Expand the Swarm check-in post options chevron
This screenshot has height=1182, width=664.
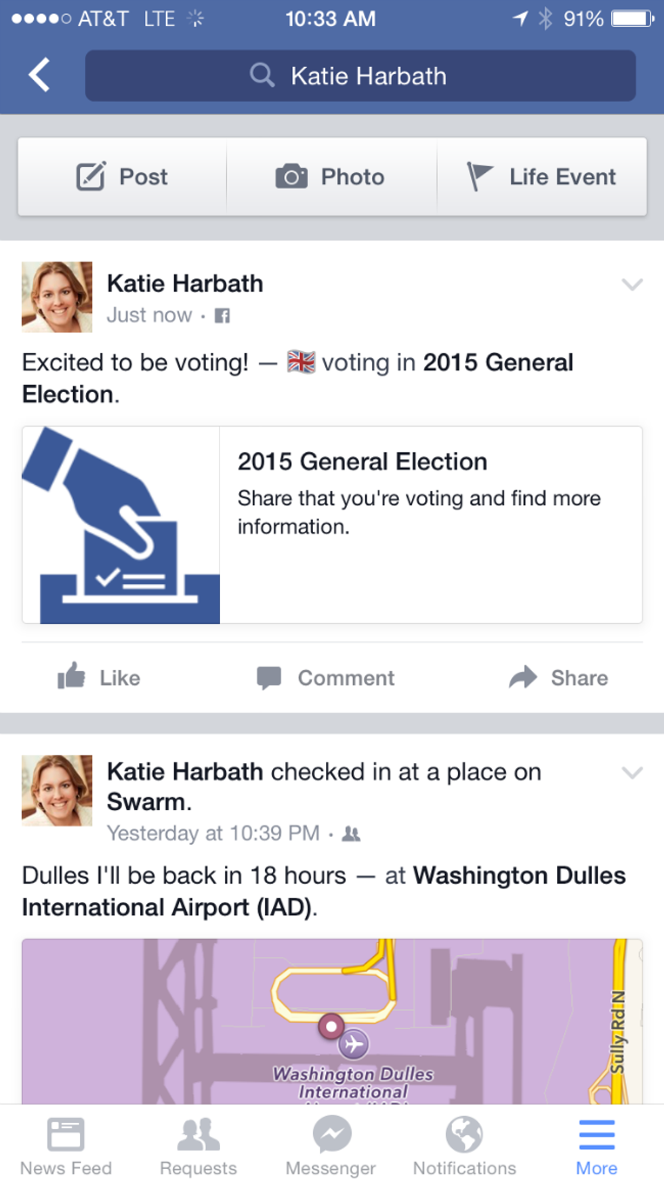(631, 772)
